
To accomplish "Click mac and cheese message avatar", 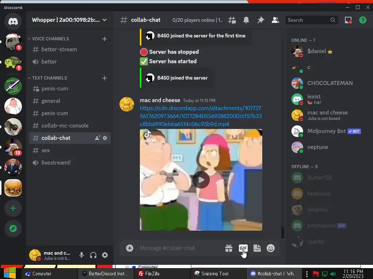I will point(126,104).
